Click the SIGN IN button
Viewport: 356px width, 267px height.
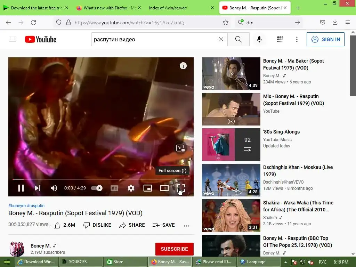click(x=325, y=39)
